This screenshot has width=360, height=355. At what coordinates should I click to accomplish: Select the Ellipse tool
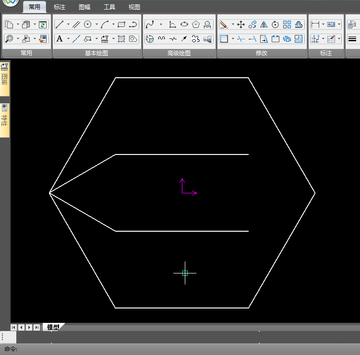184,24
